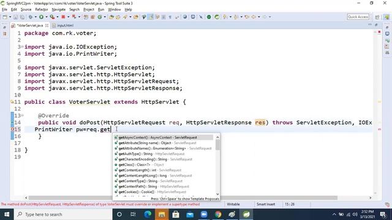The width and height of the screenshot is (392, 220).
Task: Open the Navigate menu
Action: [x=59, y=10]
